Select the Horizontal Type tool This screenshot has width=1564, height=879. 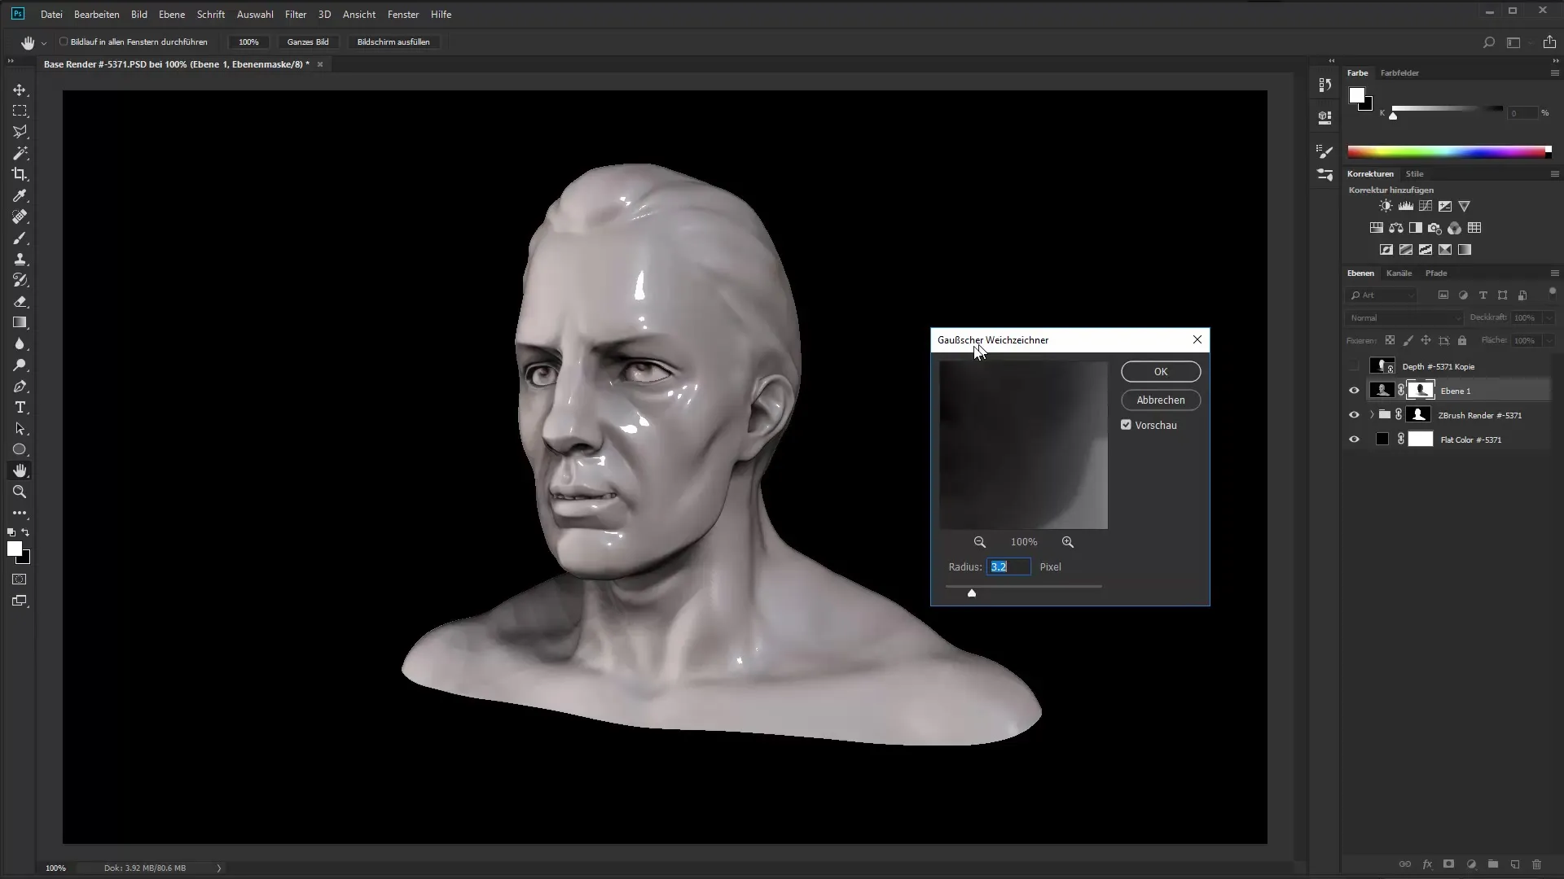click(x=20, y=407)
